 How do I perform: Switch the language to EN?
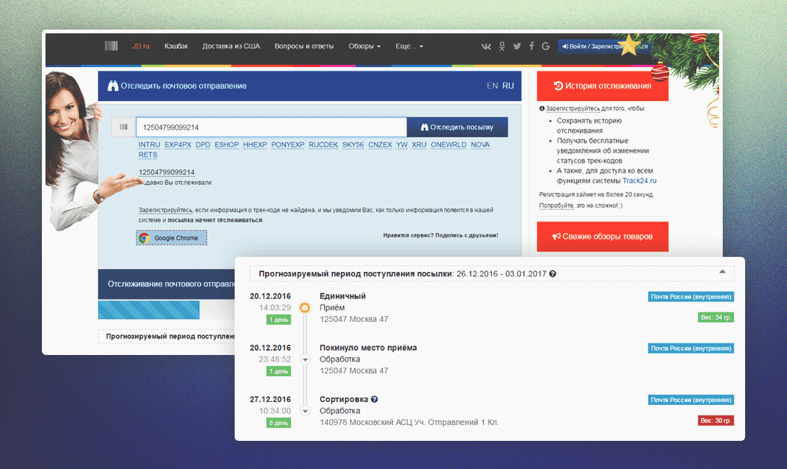[x=492, y=86]
